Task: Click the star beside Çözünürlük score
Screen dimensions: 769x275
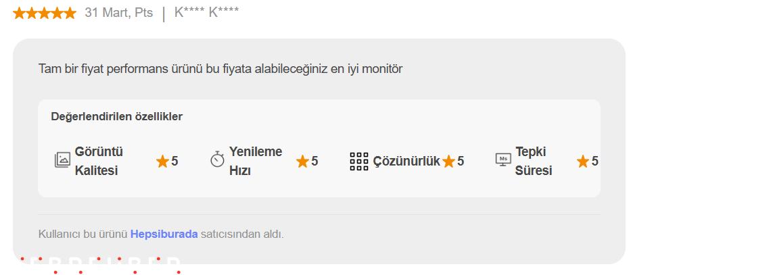Action: coord(448,161)
